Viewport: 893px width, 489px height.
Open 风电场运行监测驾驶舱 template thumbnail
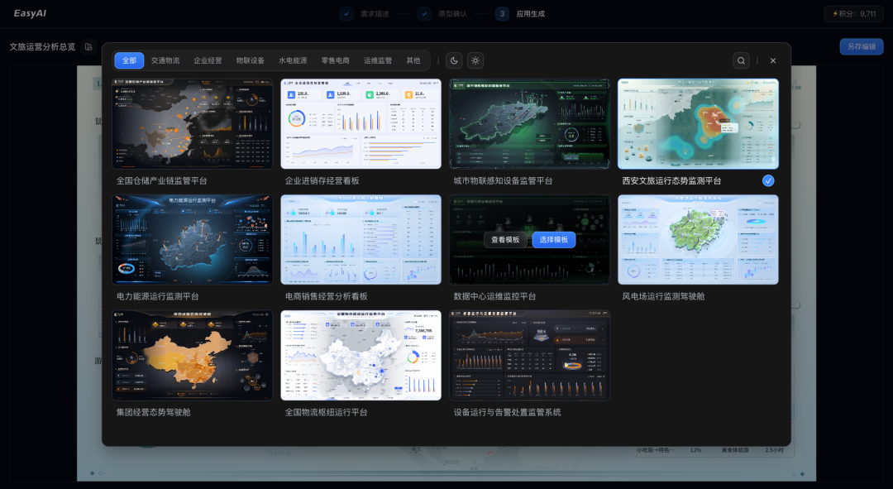click(698, 239)
